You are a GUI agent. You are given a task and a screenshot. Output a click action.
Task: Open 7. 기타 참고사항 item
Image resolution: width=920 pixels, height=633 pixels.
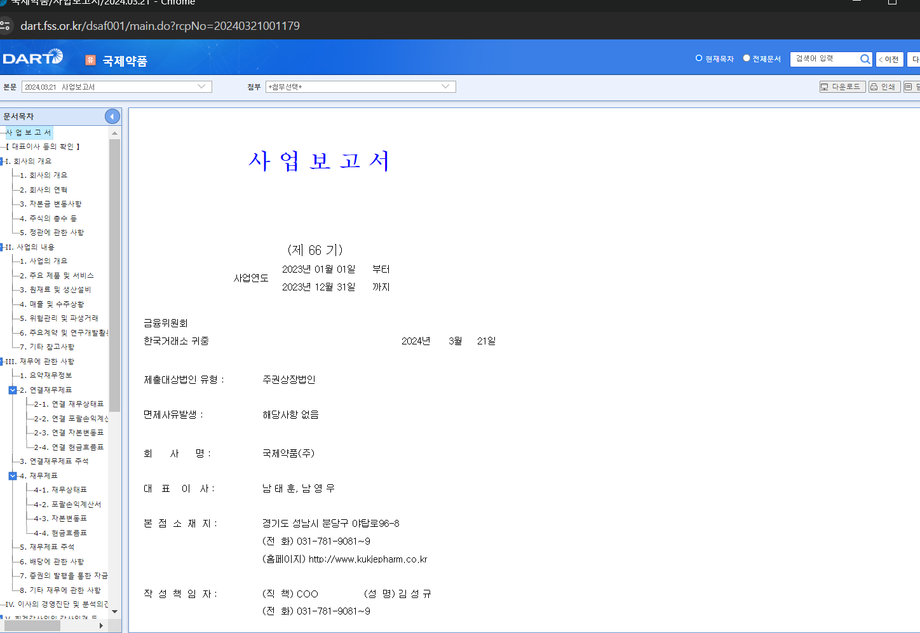pyautogui.click(x=47, y=347)
